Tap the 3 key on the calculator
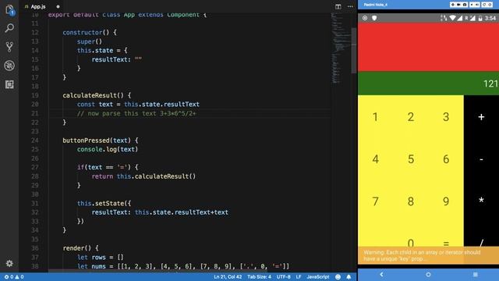Viewport: 499px width, 281px height. click(446, 117)
